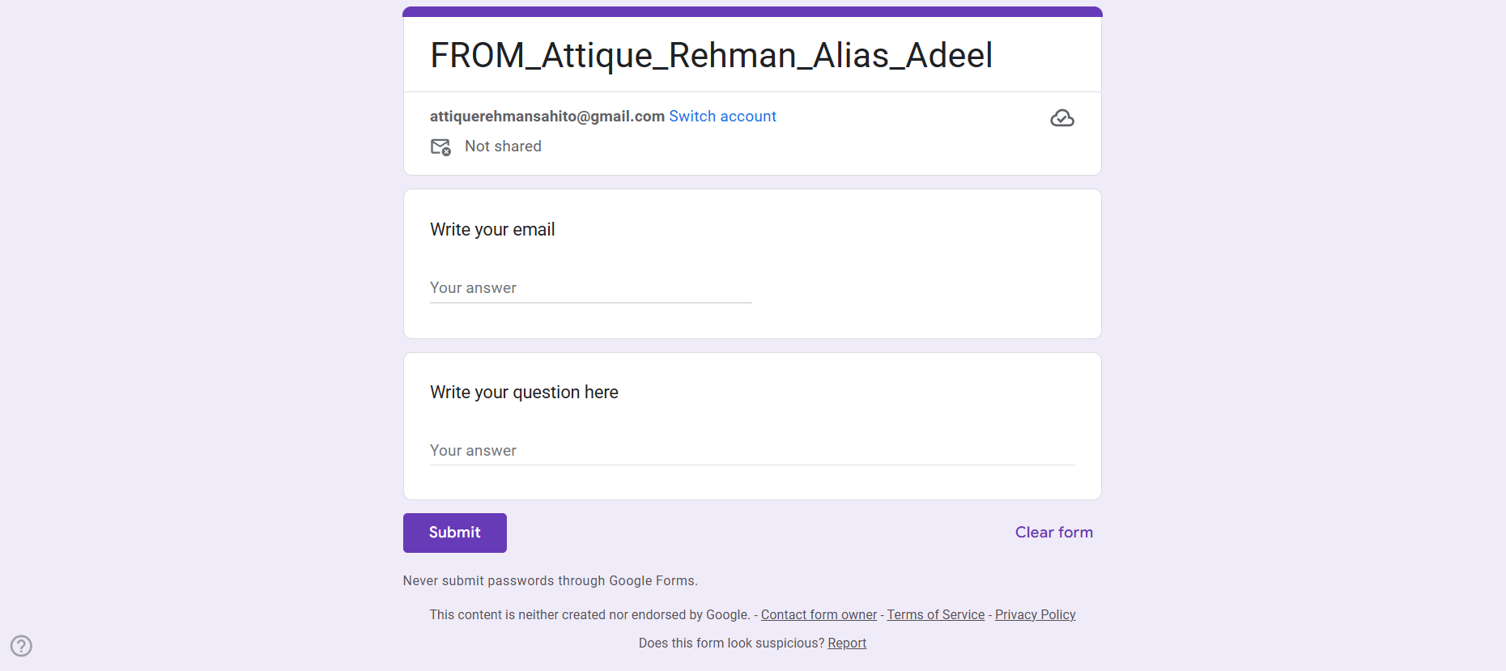Viewport: 1506px width, 671px height.
Task: Click the "Write your question here" label
Action: tap(524, 393)
